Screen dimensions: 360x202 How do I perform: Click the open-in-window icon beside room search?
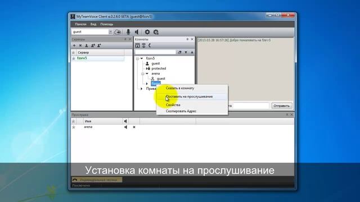(x=179, y=52)
